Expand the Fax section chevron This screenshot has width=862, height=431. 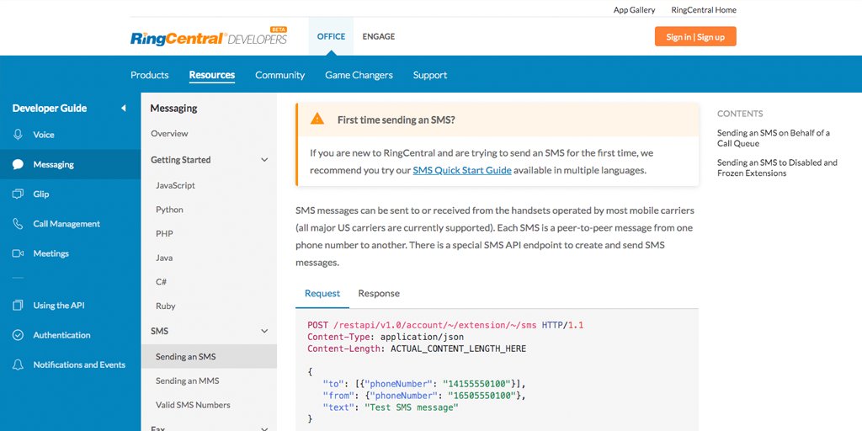pyautogui.click(x=264, y=428)
